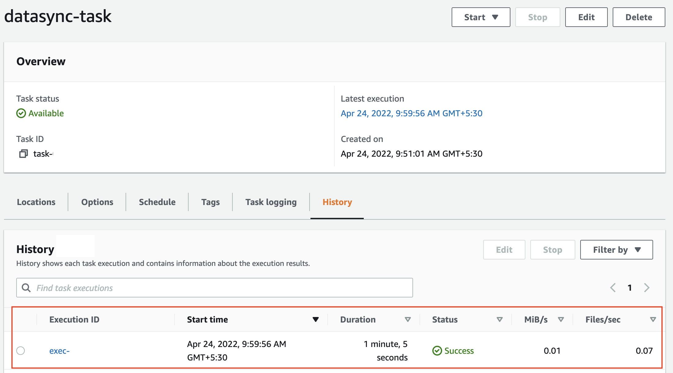
Task: Sort by Status column arrow
Action: (499, 319)
